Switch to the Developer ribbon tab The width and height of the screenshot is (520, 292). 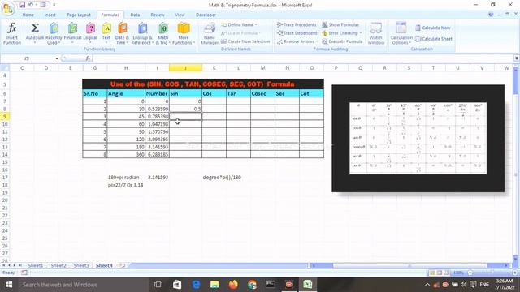206,15
